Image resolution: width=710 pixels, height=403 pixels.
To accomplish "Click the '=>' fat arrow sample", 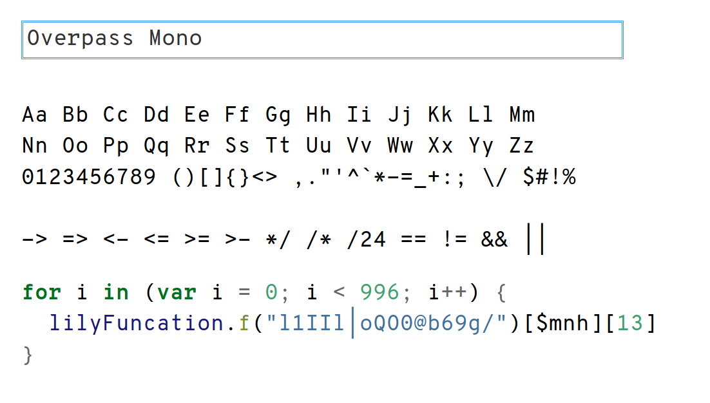I will coord(75,239).
